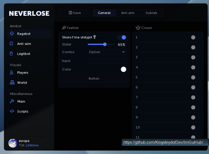Viewport: 209px width, 154px height.
Task: Enable toggle for Crown row 4
Action: tap(195, 67)
